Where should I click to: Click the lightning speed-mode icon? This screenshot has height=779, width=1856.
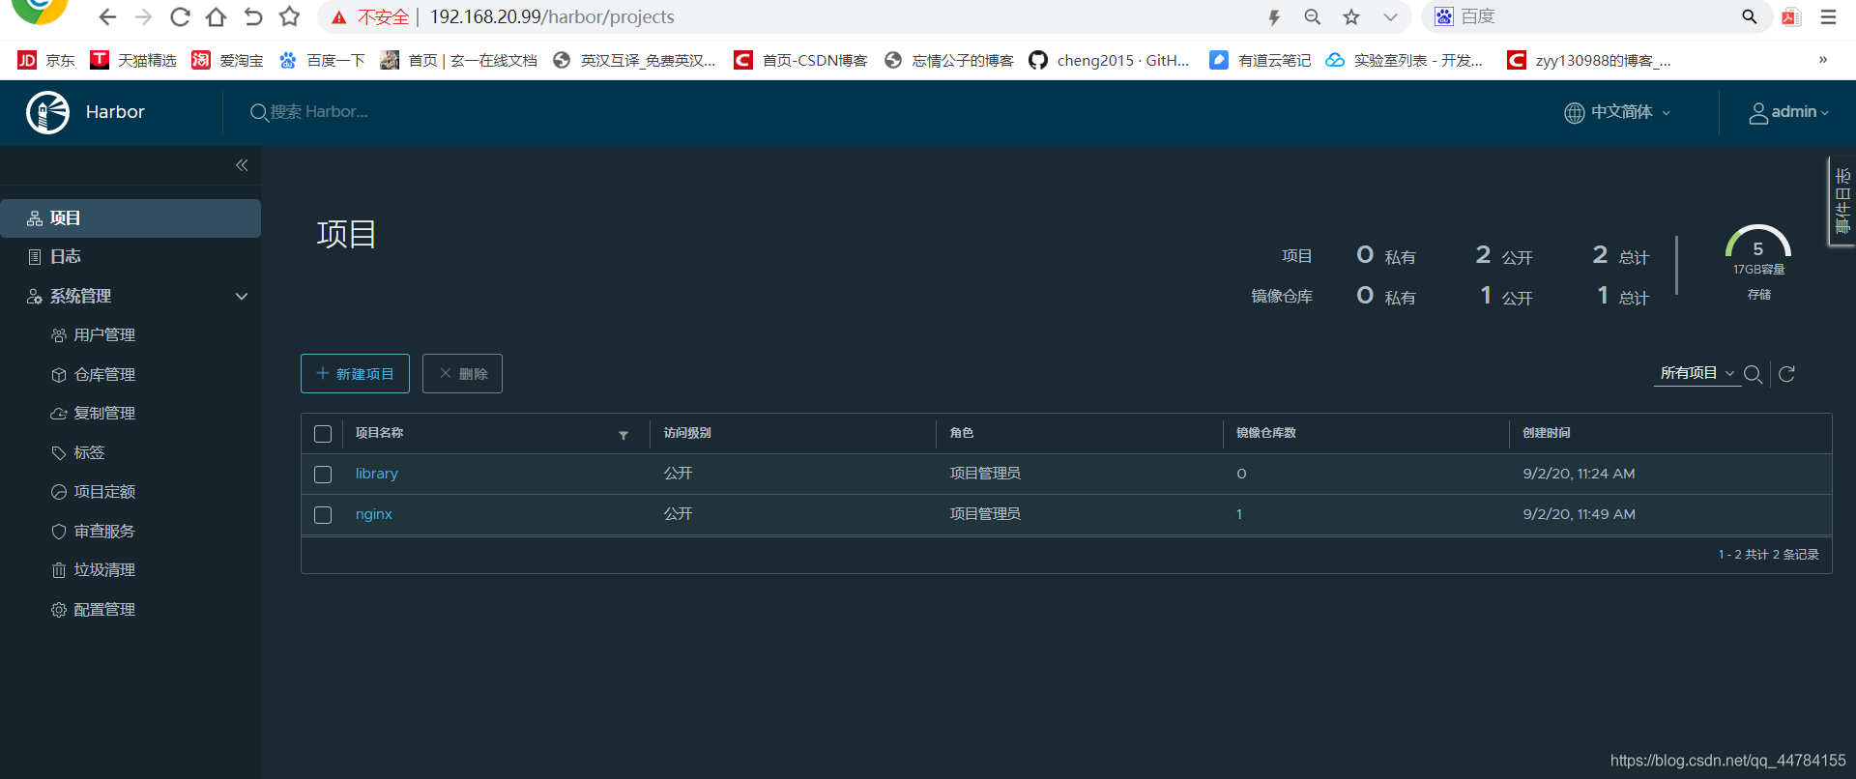point(1274,17)
